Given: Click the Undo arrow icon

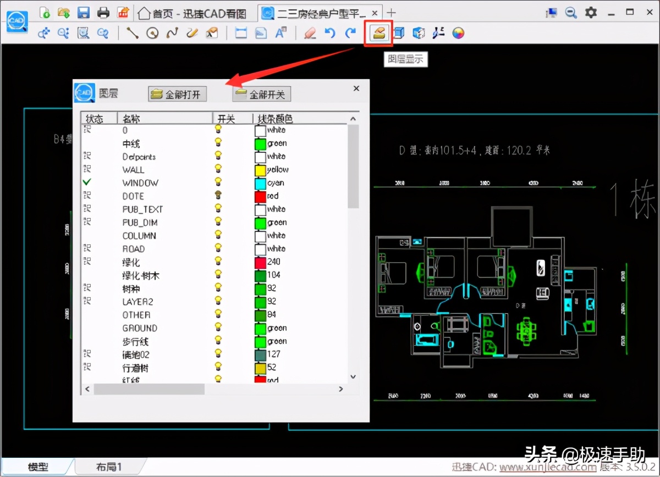Looking at the screenshot, I should pyautogui.click(x=330, y=33).
